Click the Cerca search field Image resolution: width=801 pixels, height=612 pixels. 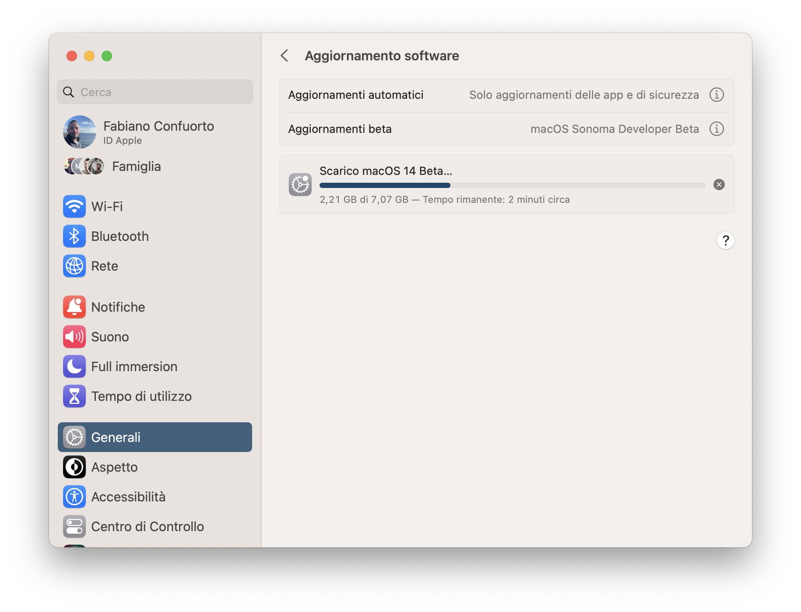tap(155, 92)
